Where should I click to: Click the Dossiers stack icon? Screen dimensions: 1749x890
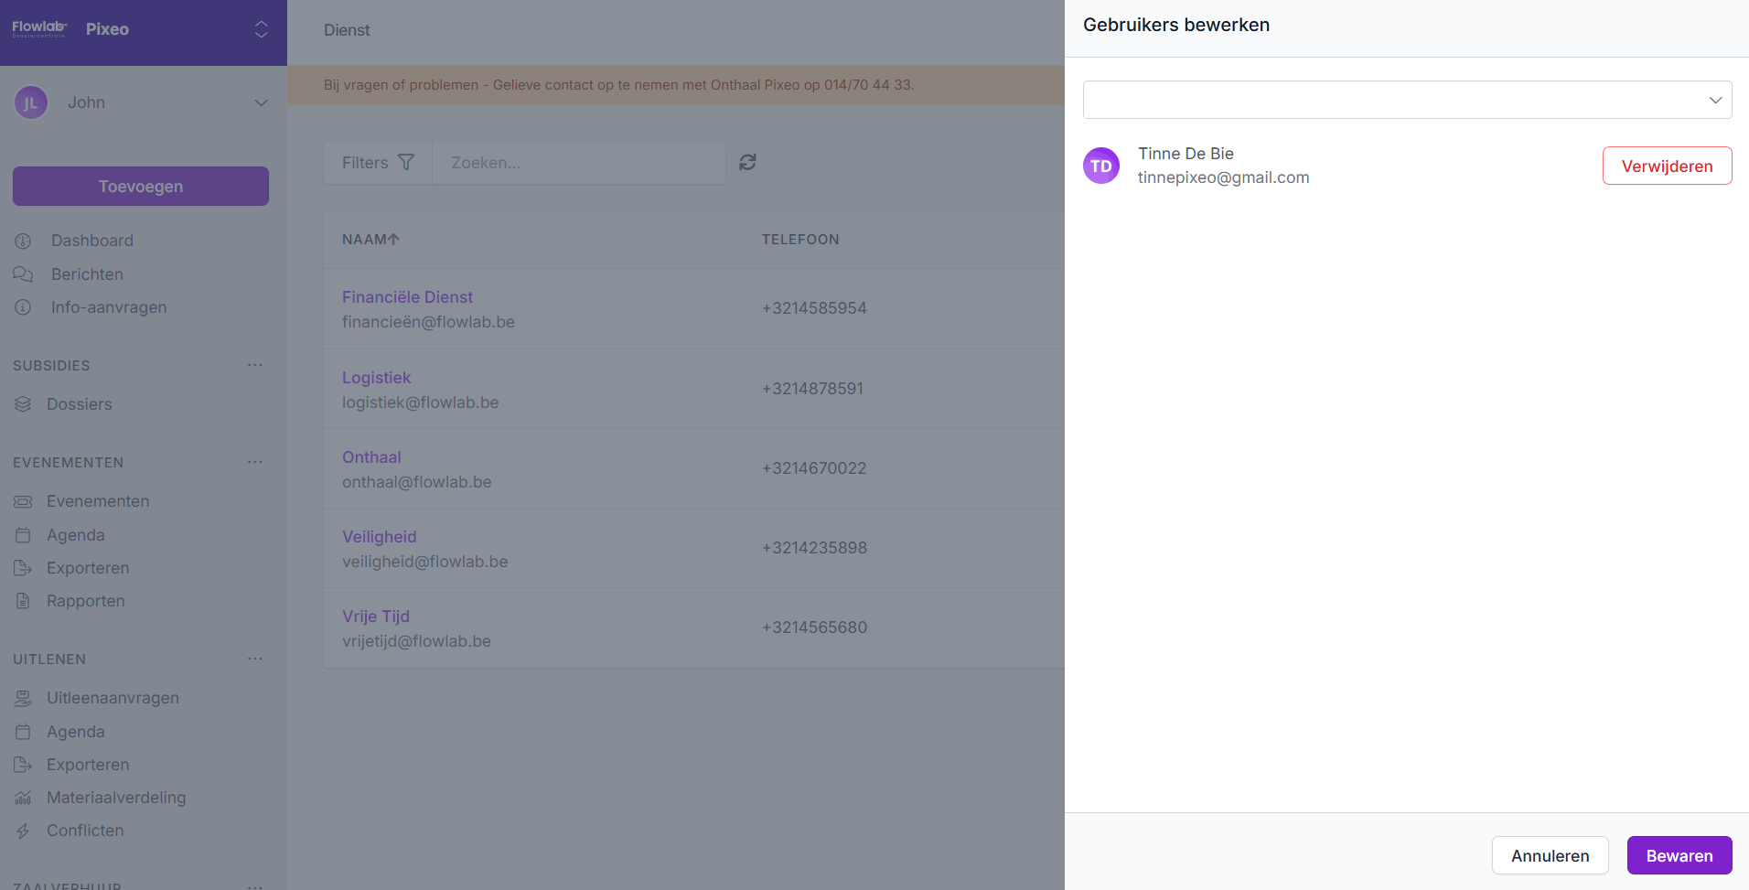(x=23, y=404)
